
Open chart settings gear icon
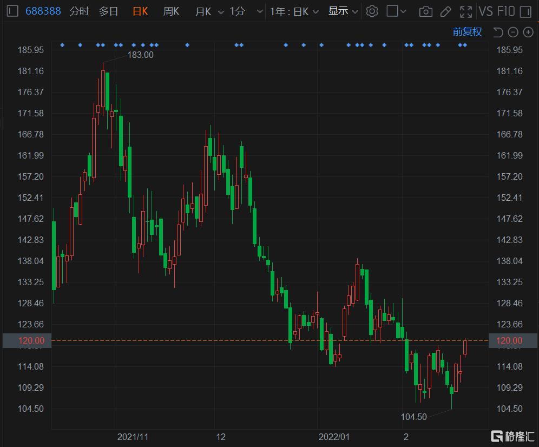tap(372, 11)
